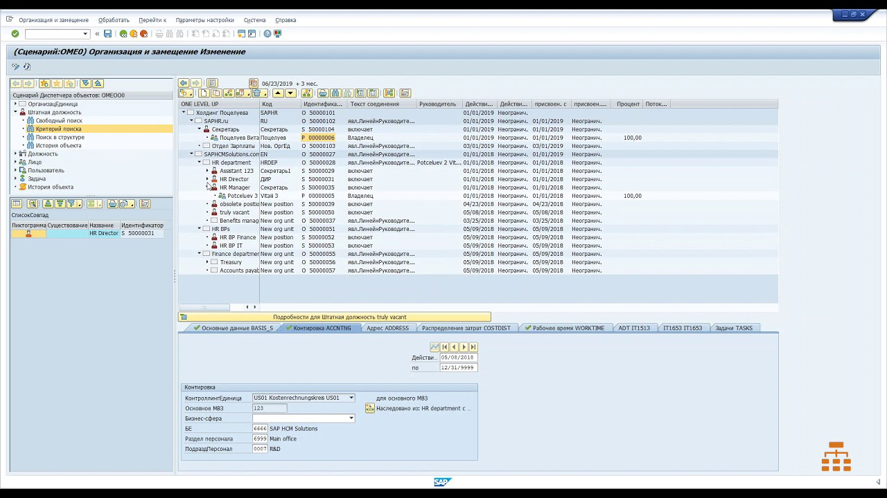887x498 pixels.
Task: Switch to the Адрес ADDRESS tab
Action: [387, 328]
